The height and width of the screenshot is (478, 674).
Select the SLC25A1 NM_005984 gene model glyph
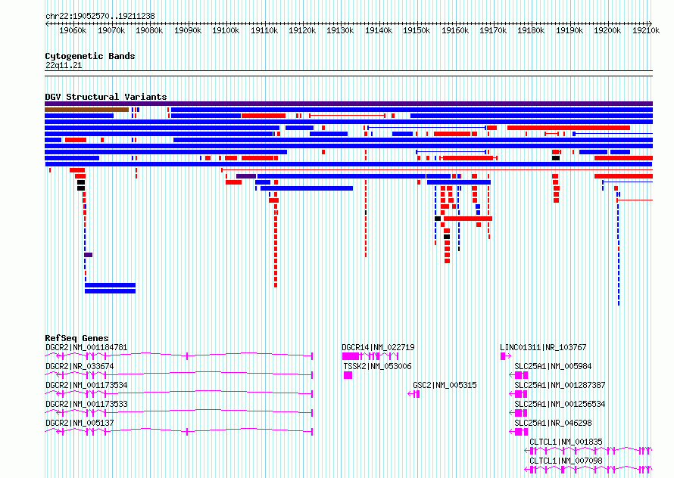(x=519, y=375)
